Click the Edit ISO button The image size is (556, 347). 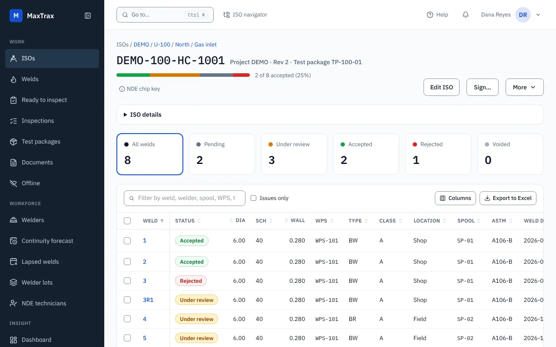click(x=441, y=87)
